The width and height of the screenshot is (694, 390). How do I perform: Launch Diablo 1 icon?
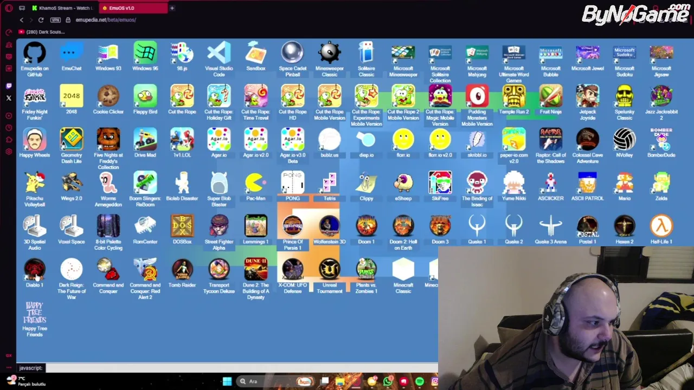click(35, 273)
